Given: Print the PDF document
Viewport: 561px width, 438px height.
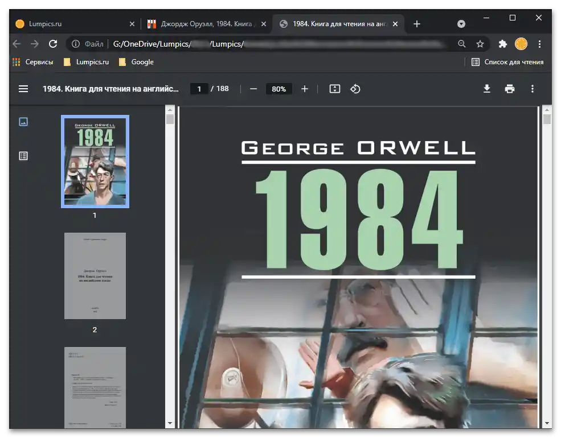Looking at the screenshot, I should pos(510,89).
